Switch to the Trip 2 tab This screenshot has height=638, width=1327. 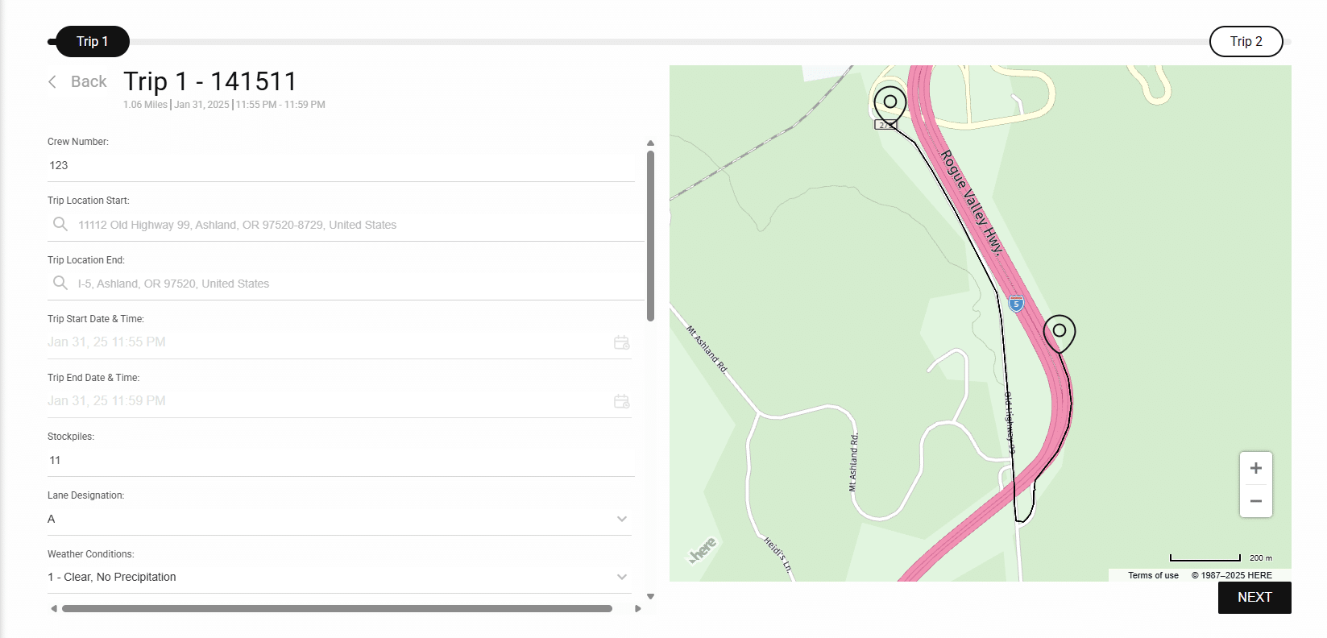(1246, 42)
